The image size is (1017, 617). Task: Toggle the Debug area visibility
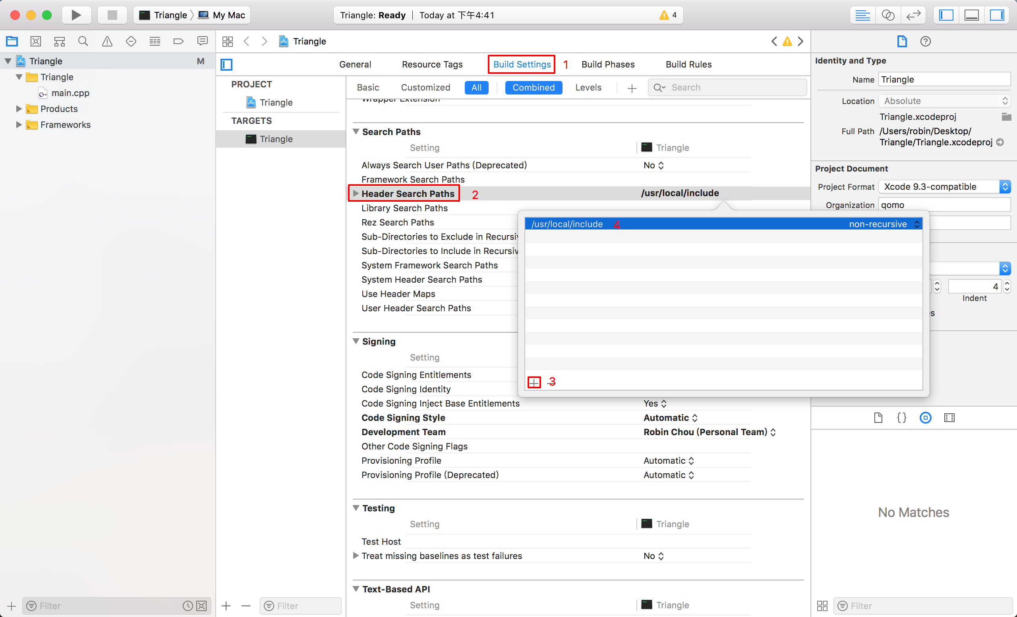[971, 15]
